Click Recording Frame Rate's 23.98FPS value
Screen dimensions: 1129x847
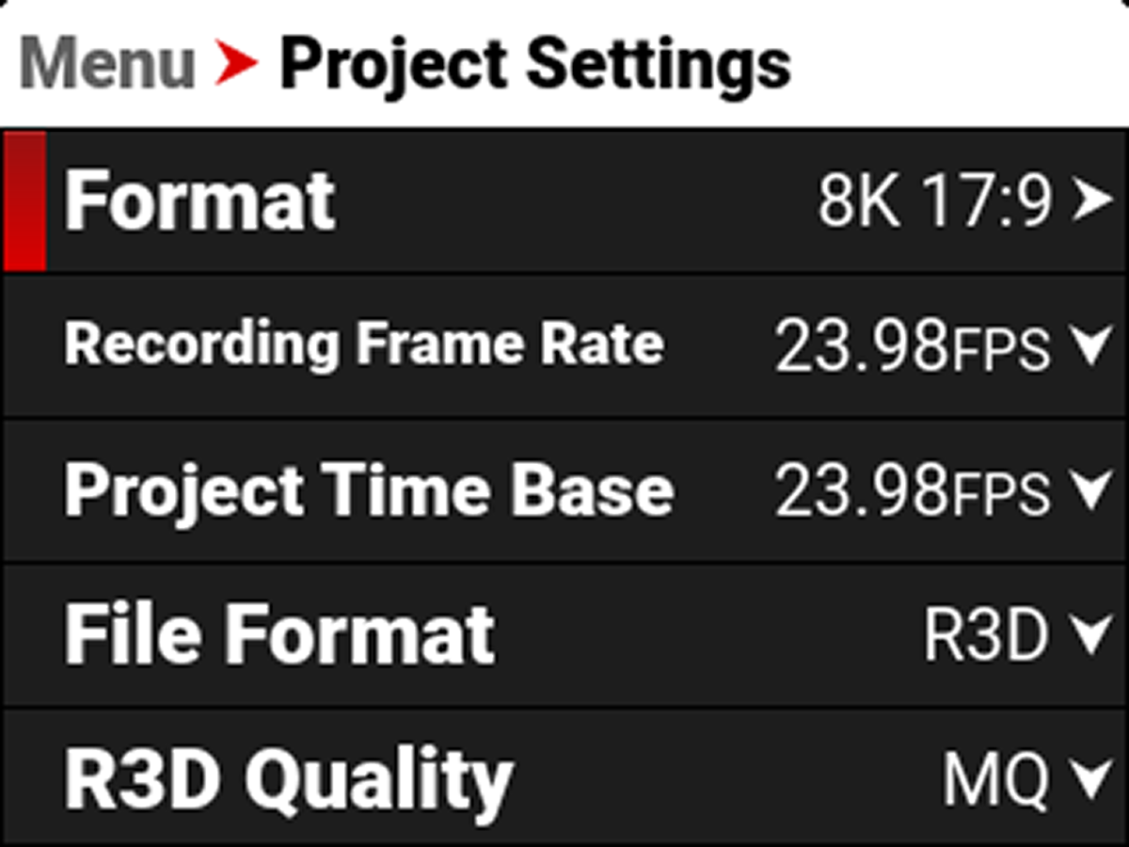click(x=911, y=346)
